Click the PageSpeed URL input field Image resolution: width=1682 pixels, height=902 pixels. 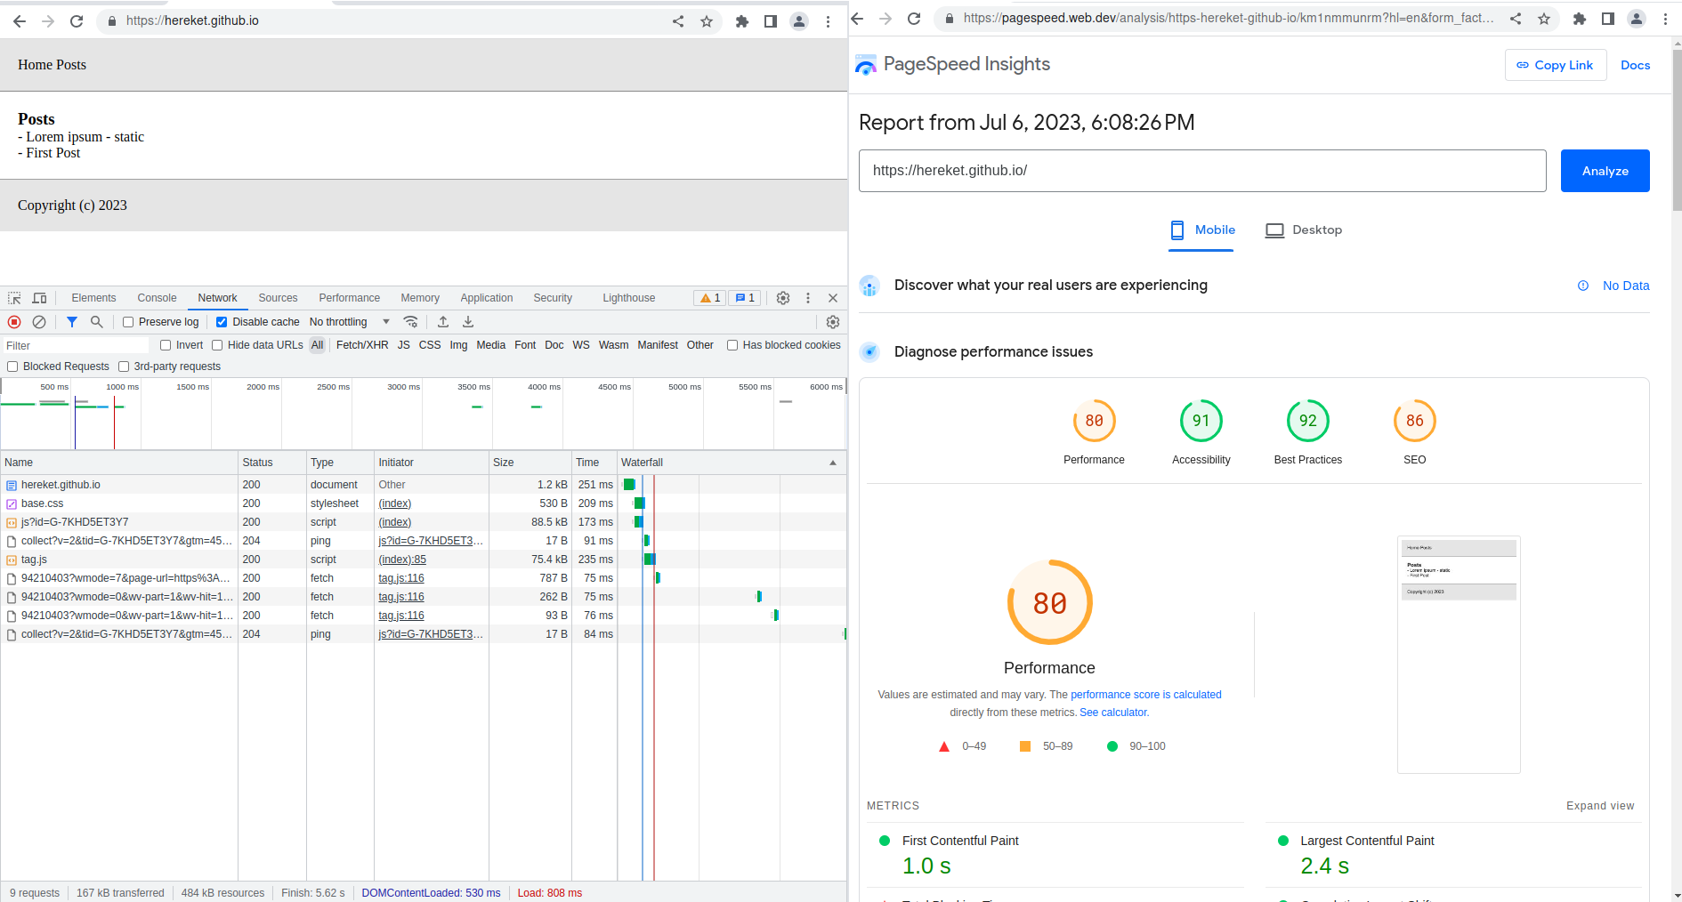[x=1202, y=171]
